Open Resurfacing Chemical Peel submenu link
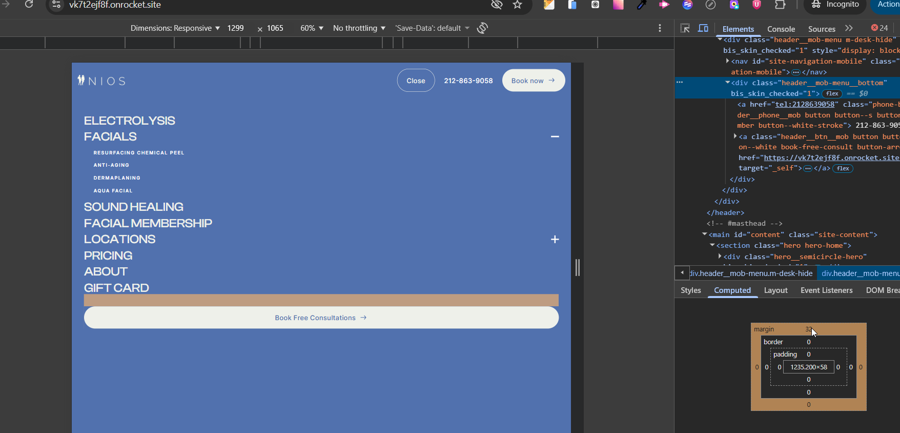 pyautogui.click(x=139, y=153)
